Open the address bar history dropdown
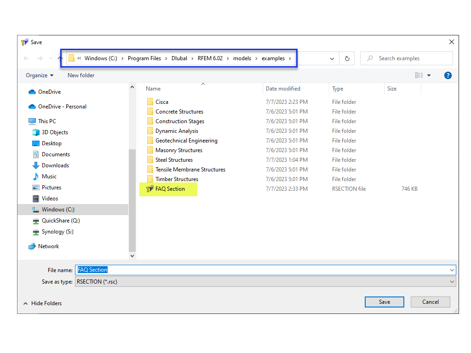The width and height of the screenshot is (471, 353). [x=332, y=58]
